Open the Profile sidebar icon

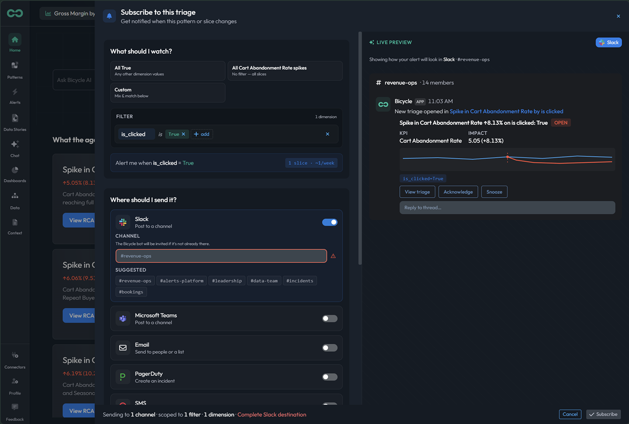(15, 382)
